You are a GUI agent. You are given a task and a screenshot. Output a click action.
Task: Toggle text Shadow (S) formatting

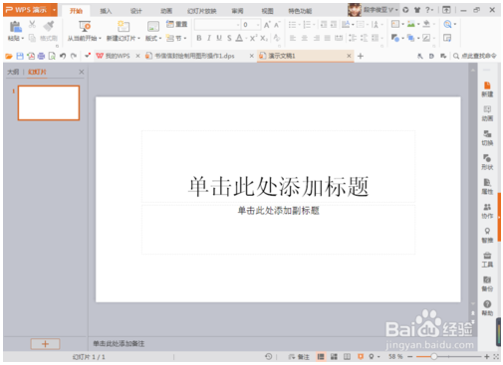(x=229, y=38)
